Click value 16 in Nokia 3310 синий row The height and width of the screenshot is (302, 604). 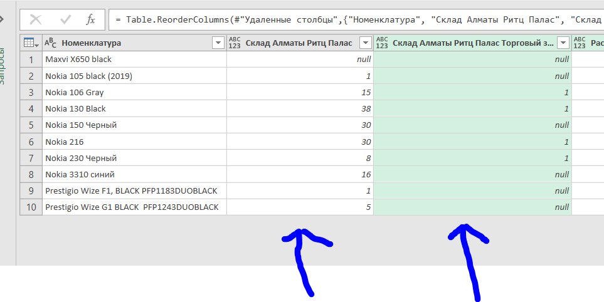(300, 174)
